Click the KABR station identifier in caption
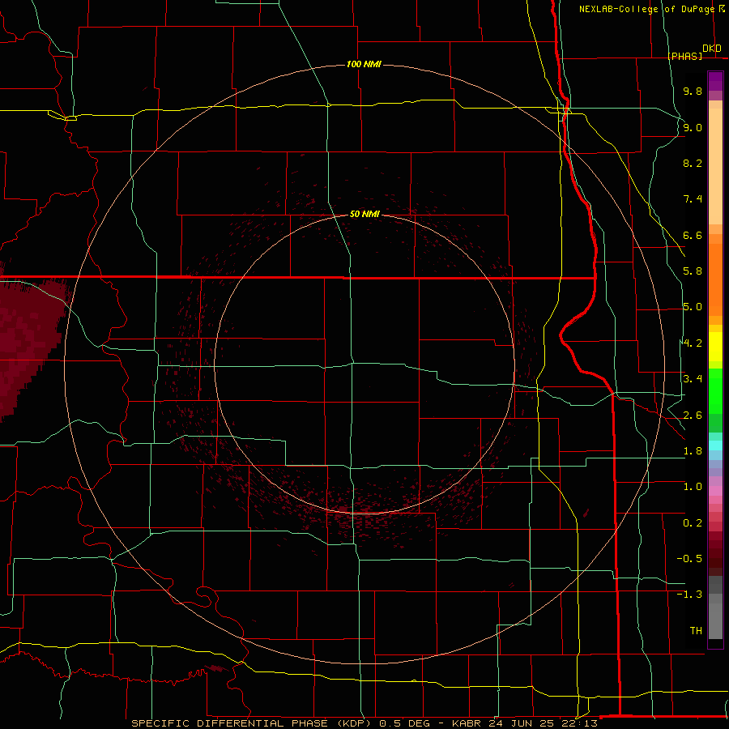Screen dimensions: 729x729 click(467, 723)
